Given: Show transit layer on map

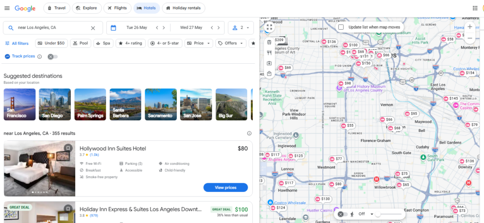Looking at the screenshot, I should click(x=269, y=42).
